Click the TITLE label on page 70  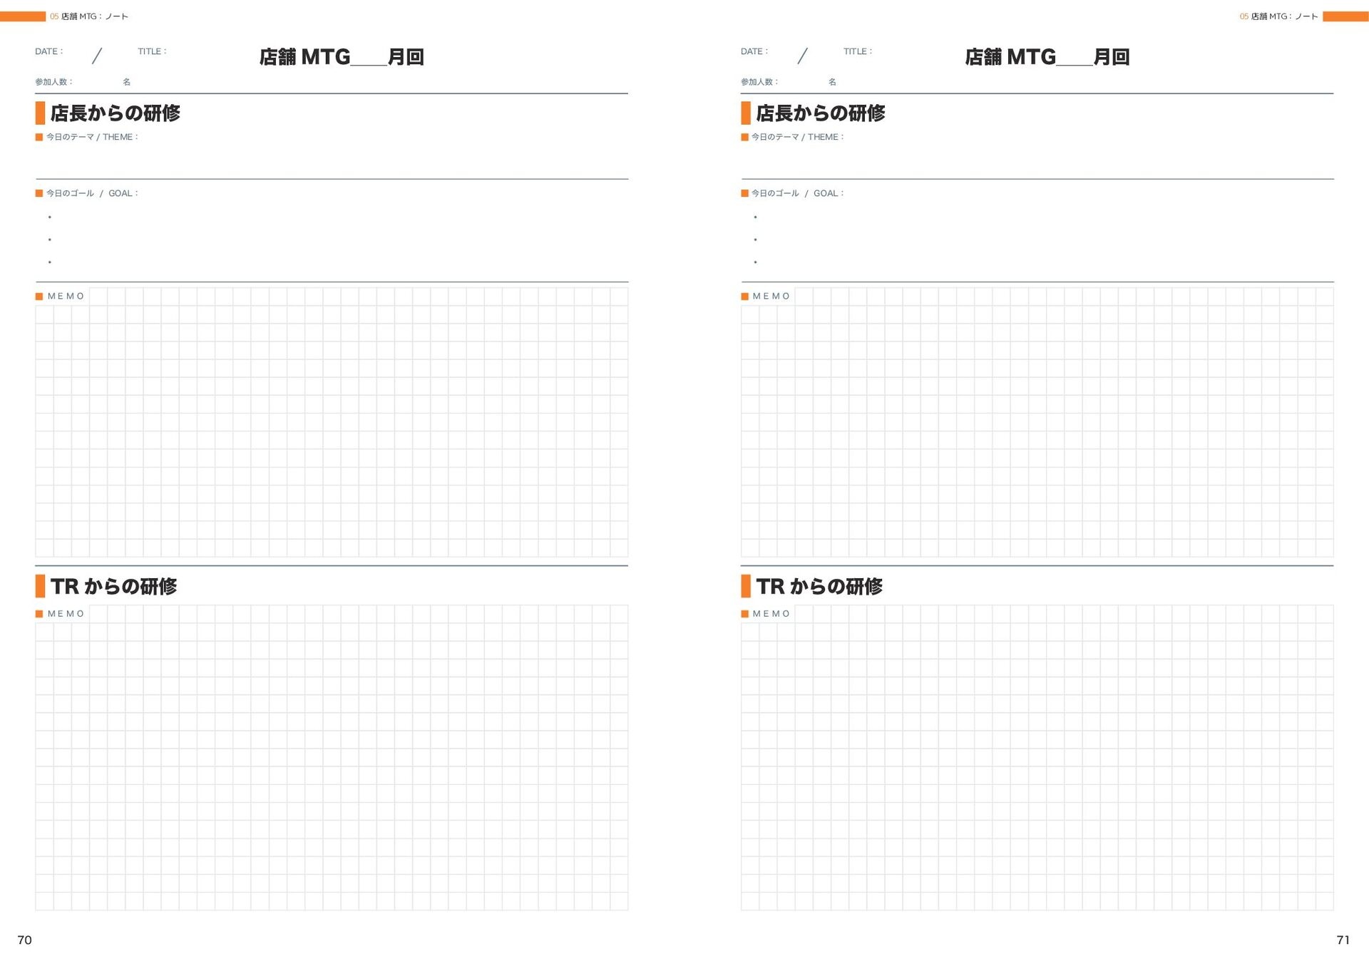[x=152, y=51]
